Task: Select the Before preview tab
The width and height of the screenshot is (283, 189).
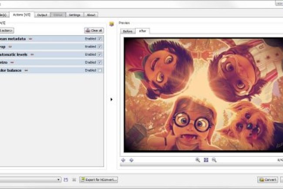Action: point(128,31)
